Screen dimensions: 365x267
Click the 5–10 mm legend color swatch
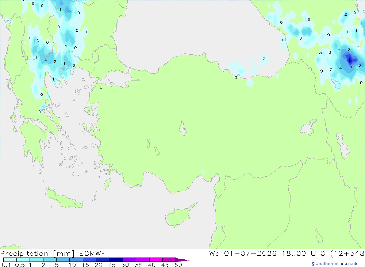(x=63, y=260)
